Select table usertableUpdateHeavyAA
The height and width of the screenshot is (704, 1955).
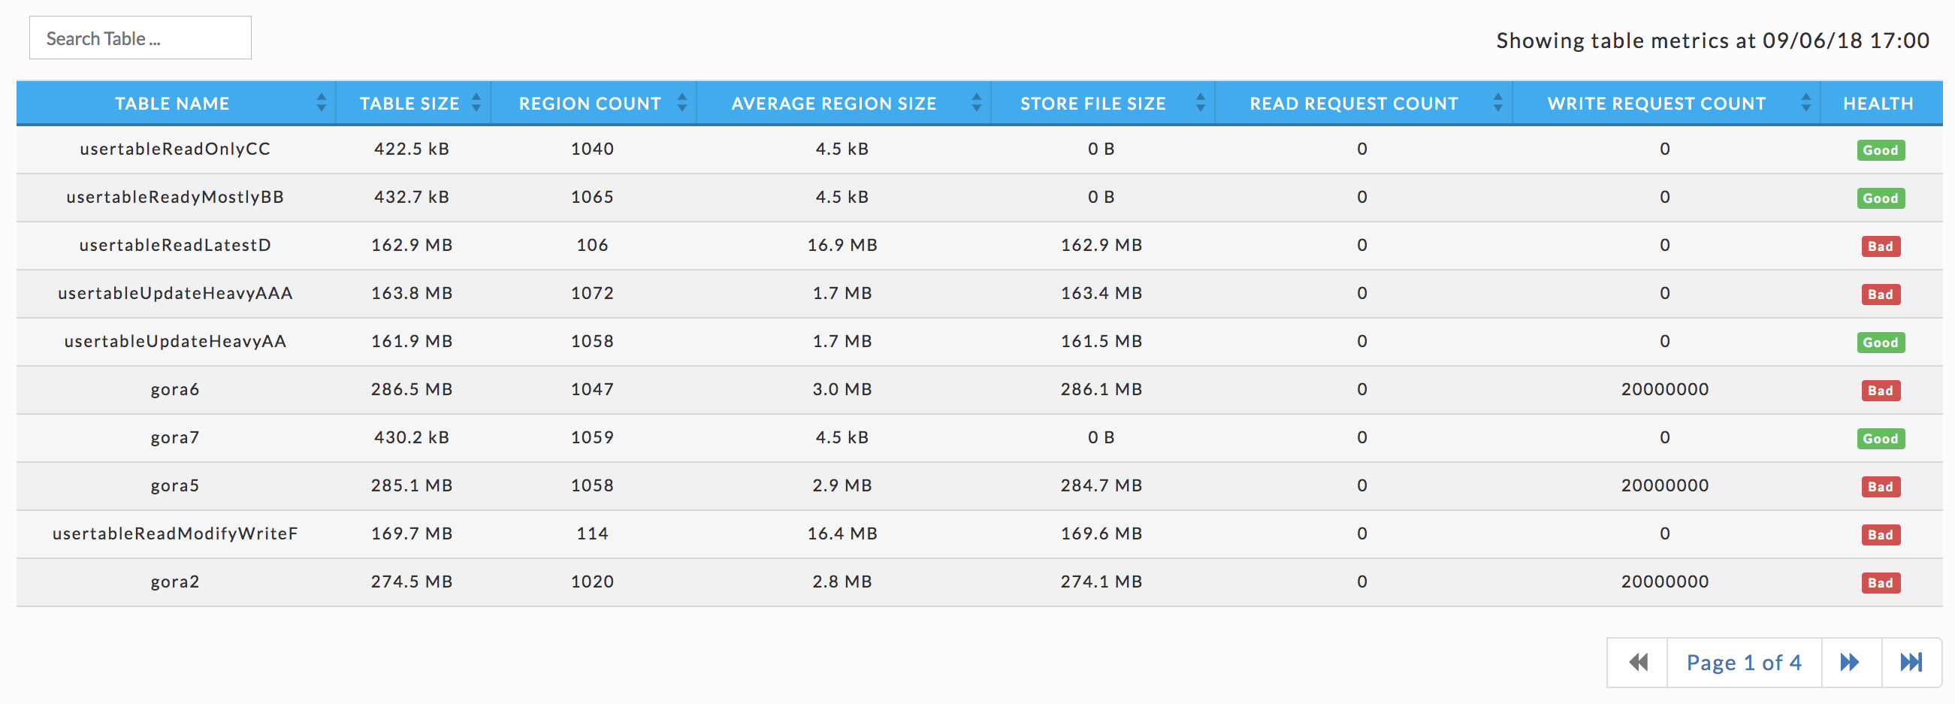point(175,340)
